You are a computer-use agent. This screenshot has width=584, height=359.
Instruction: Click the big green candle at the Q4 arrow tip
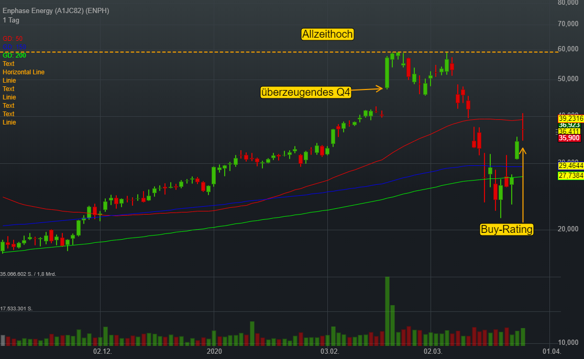(x=387, y=73)
